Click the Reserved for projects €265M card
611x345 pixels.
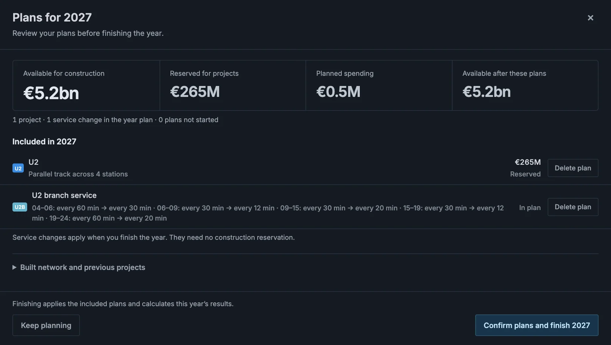point(233,86)
